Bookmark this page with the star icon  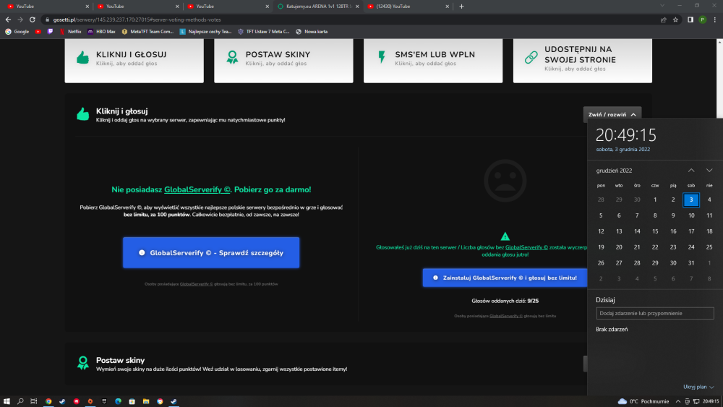pos(675,20)
